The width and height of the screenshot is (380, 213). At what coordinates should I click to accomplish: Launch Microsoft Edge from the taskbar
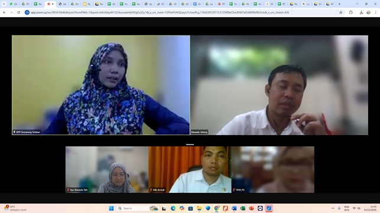(x=173, y=208)
